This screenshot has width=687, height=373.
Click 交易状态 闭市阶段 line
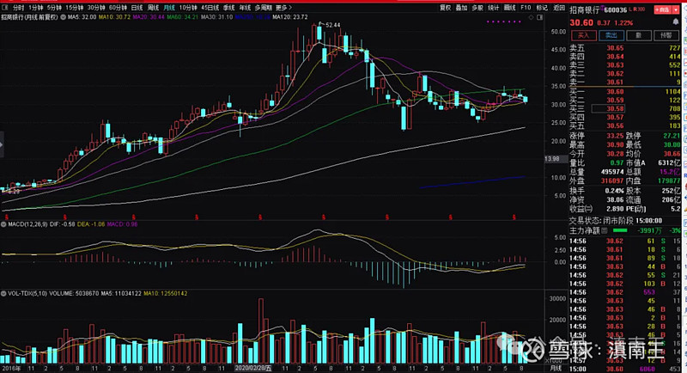(616, 221)
